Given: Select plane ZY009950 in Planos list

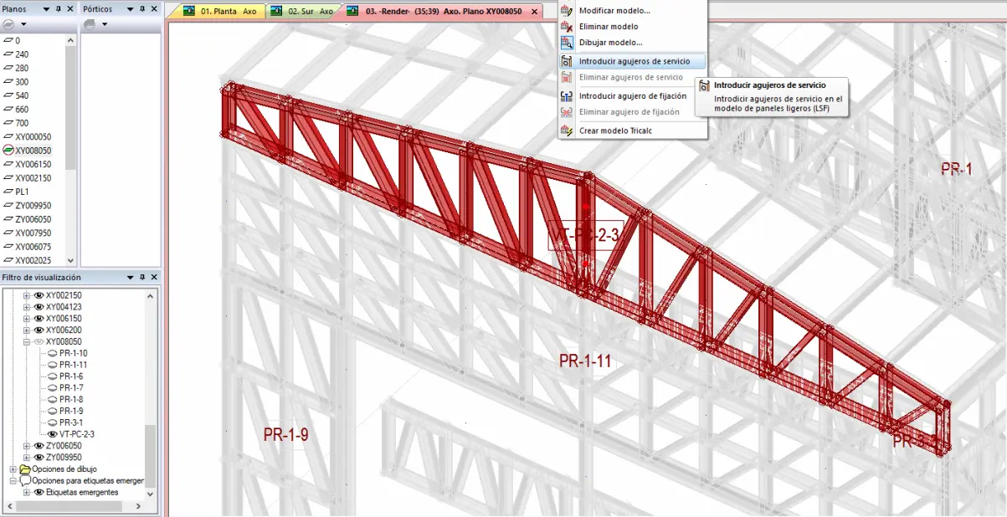Looking at the screenshot, I should point(33,206).
